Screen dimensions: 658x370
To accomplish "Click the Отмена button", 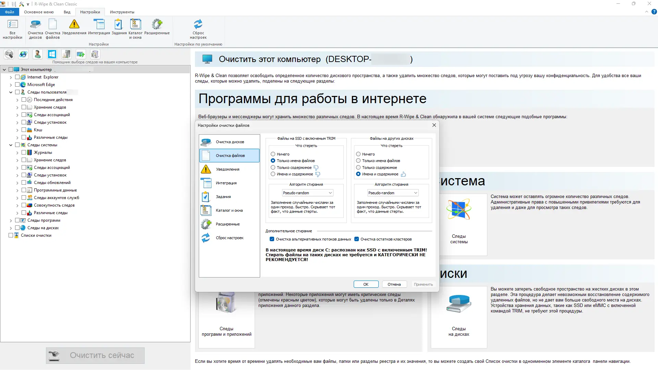I will click(394, 284).
